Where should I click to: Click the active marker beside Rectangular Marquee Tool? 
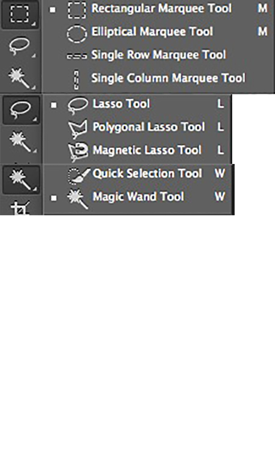pyautogui.click(x=53, y=10)
